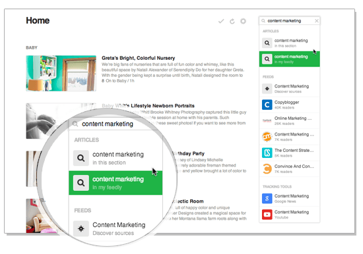Click the blue Copyblogger C icon
Image resolution: width=363 pixels, height=254 pixels.
pos(267,105)
